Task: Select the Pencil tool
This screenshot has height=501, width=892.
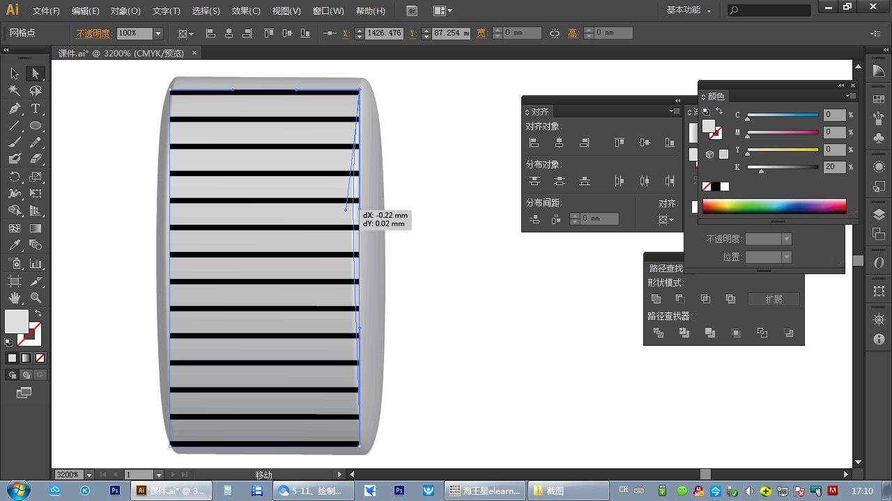Action: pos(36,143)
